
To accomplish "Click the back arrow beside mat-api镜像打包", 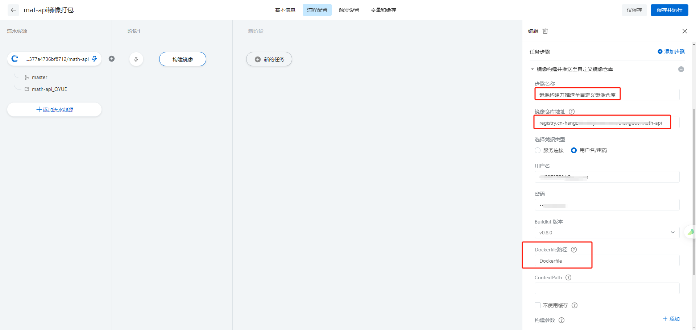I will pyautogui.click(x=13, y=10).
